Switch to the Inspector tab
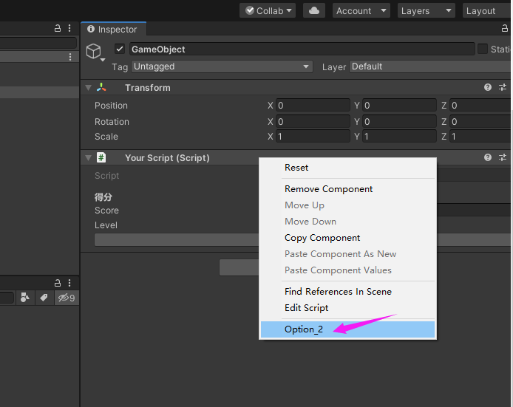Screen dimensions: 513x407 (113, 29)
